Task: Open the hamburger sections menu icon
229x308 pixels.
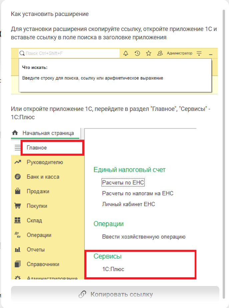Action: [x=18, y=148]
